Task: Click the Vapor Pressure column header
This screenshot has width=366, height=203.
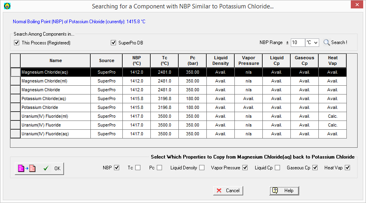Action: pyautogui.click(x=248, y=60)
